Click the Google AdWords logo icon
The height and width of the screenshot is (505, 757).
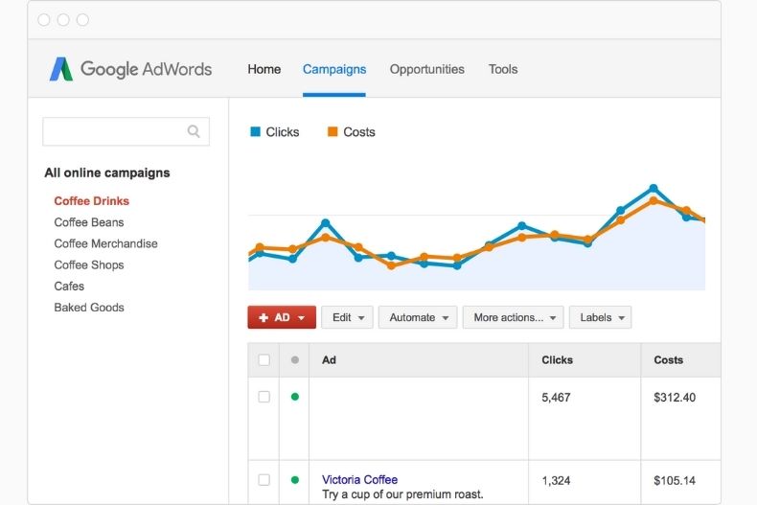(x=61, y=69)
